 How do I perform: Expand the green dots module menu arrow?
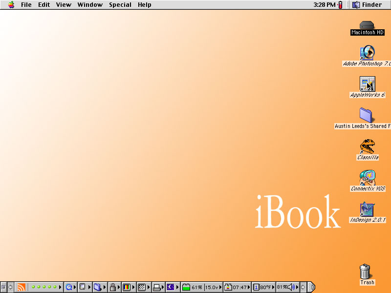click(60, 287)
